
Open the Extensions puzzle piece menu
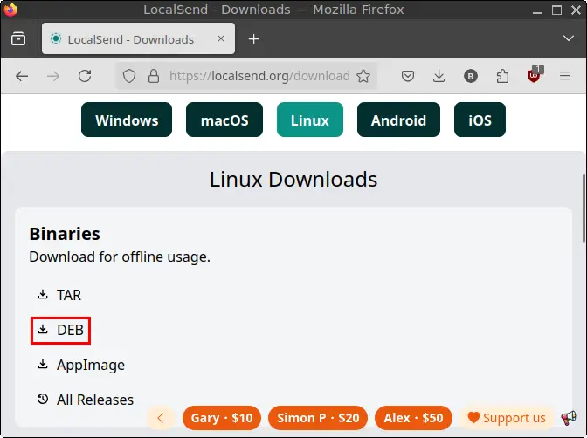[x=502, y=76]
